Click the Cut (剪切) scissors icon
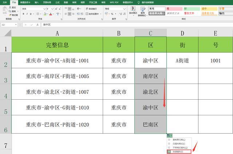 (12, 8)
